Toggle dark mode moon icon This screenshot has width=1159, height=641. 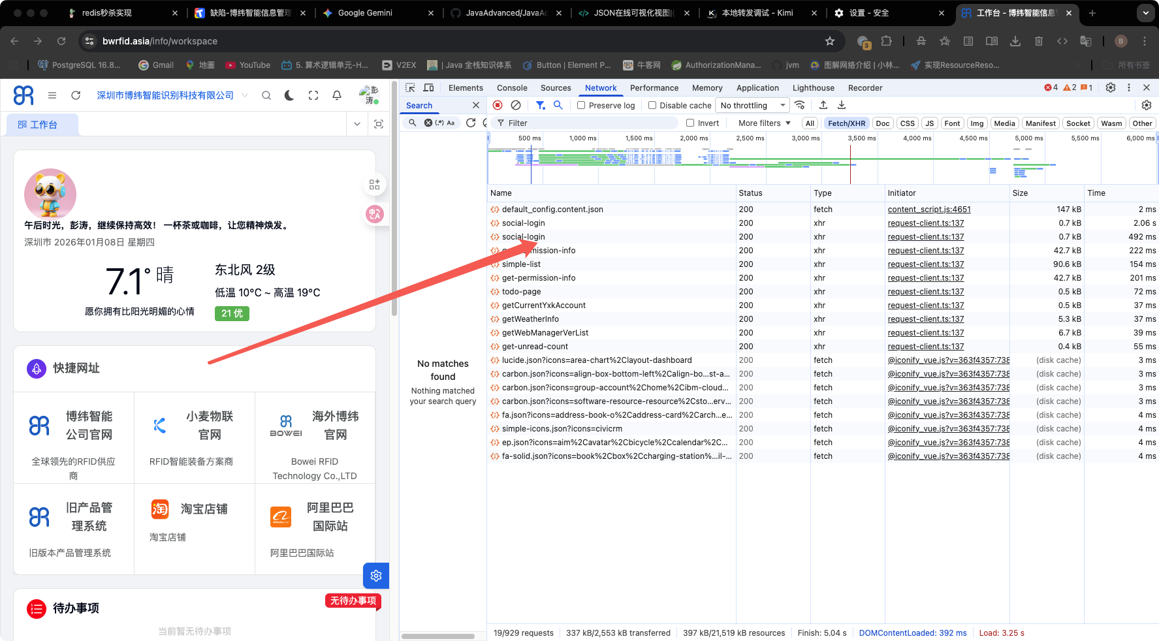coord(290,95)
